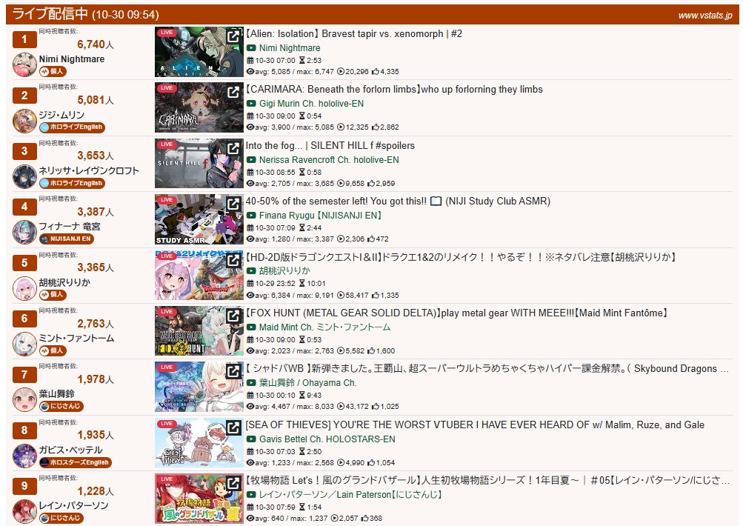Open 'Into the fog... | SILENT HILL f' title

[x=330, y=145]
